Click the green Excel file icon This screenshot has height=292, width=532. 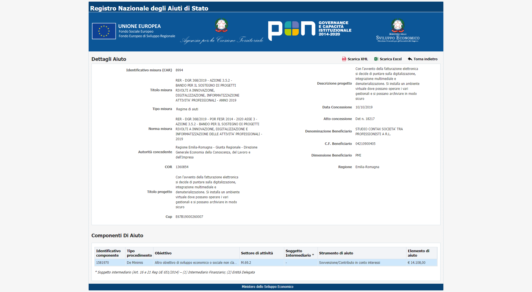tap(376, 59)
